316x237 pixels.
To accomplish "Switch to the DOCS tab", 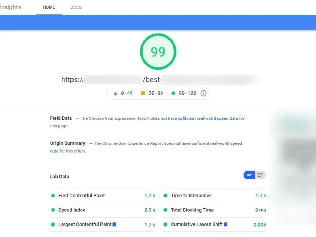I will point(76,7).
